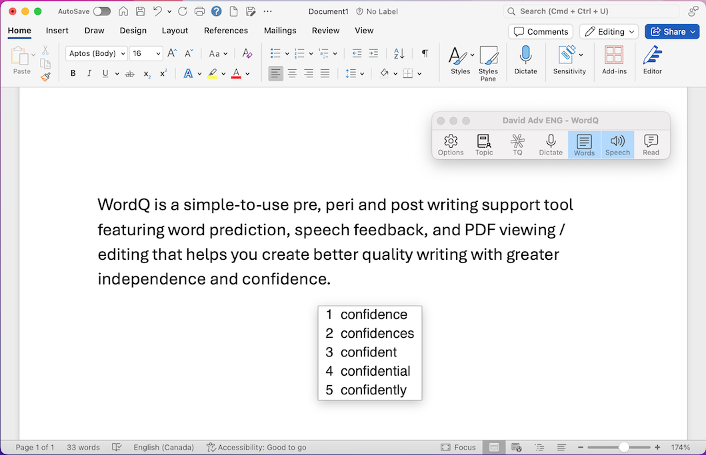Open the Comments panel
This screenshot has height=455, width=706.
point(540,31)
